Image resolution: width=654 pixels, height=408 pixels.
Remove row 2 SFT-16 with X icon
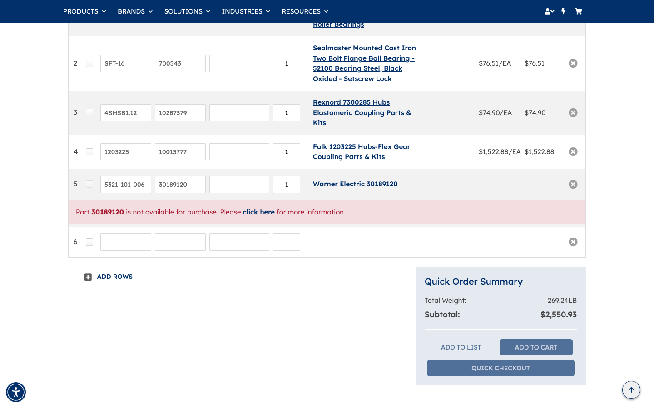tap(573, 63)
